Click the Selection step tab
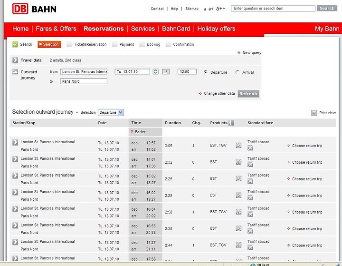The image size is (342, 266). click(49, 44)
